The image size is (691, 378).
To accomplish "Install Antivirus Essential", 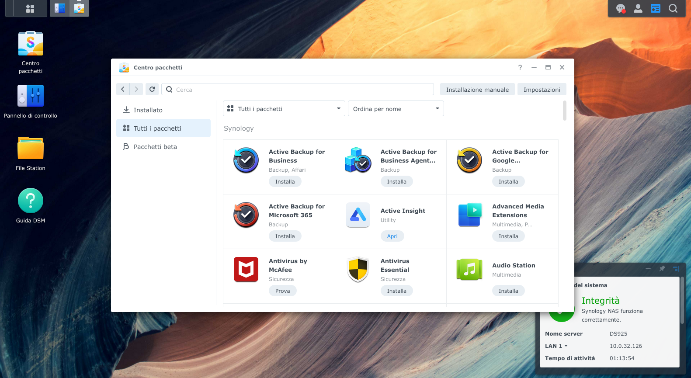I will pyautogui.click(x=397, y=291).
